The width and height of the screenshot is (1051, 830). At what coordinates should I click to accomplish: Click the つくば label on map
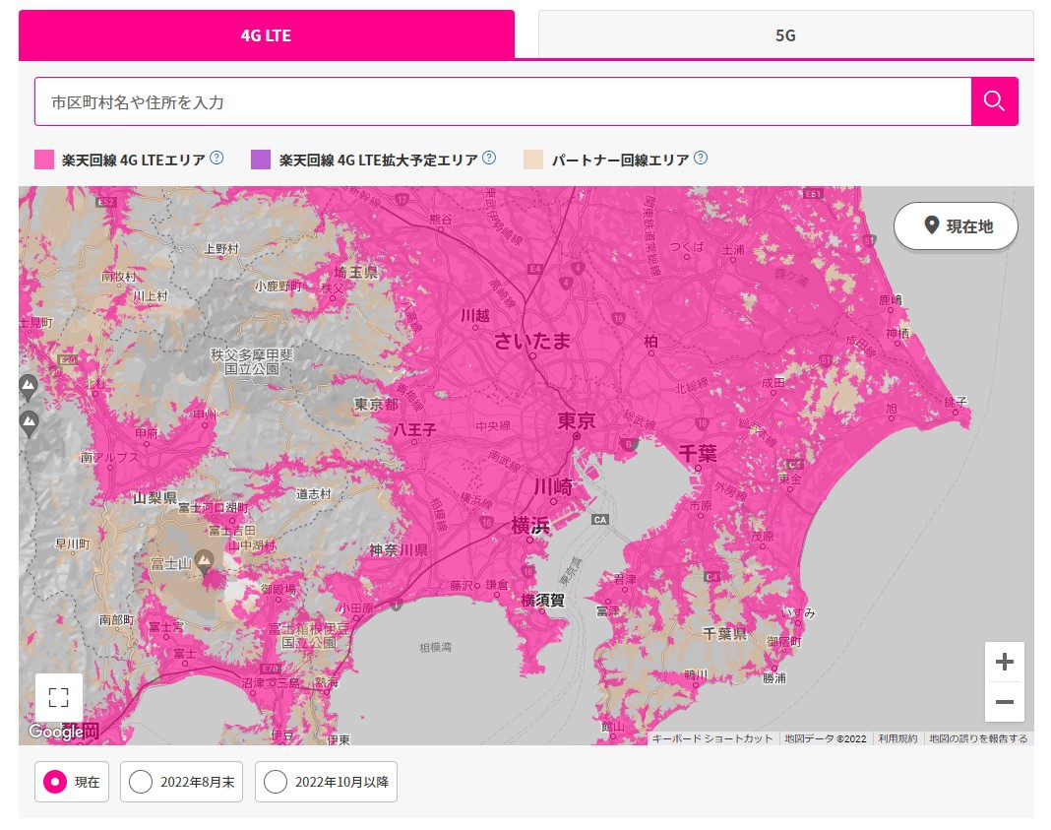(687, 246)
